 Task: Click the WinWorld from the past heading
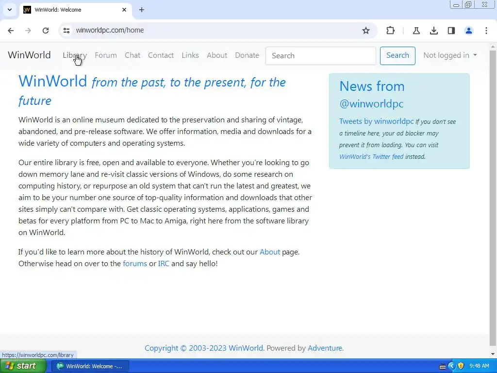pyautogui.click(x=152, y=90)
